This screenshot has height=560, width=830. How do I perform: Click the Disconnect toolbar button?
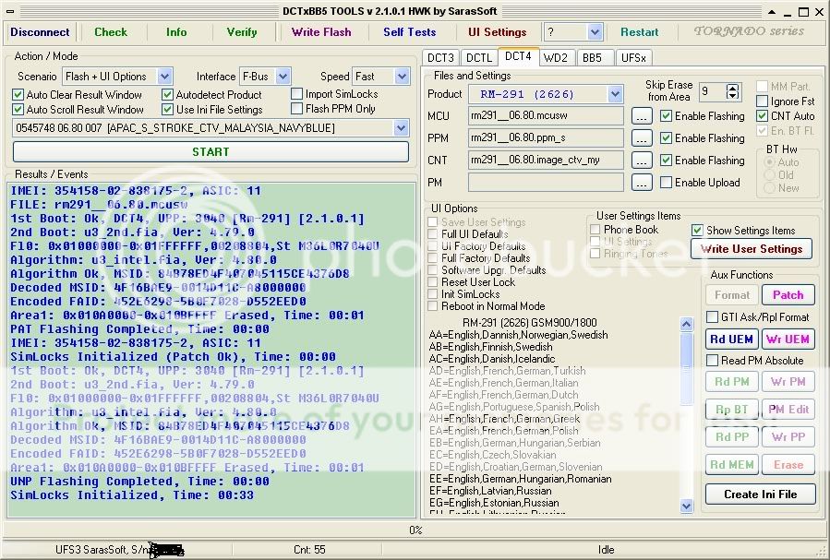click(x=40, y=32)
